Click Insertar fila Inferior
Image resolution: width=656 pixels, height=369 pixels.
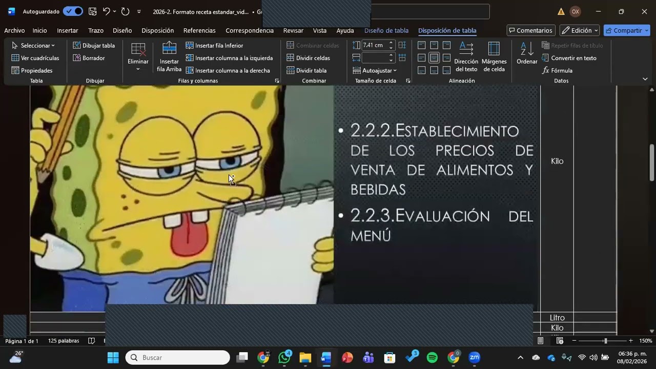click(214, 46)
